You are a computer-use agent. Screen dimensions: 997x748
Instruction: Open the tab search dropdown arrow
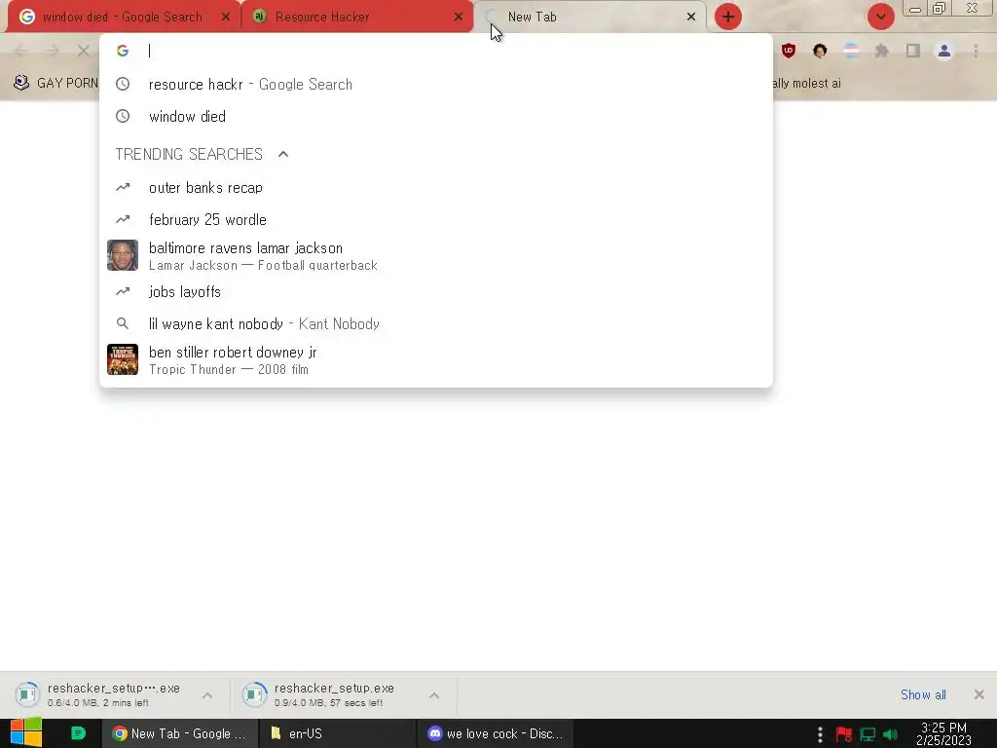coord(880,17)
